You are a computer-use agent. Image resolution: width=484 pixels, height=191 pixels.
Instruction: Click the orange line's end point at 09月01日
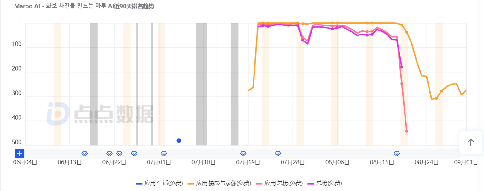pos(466,91)
